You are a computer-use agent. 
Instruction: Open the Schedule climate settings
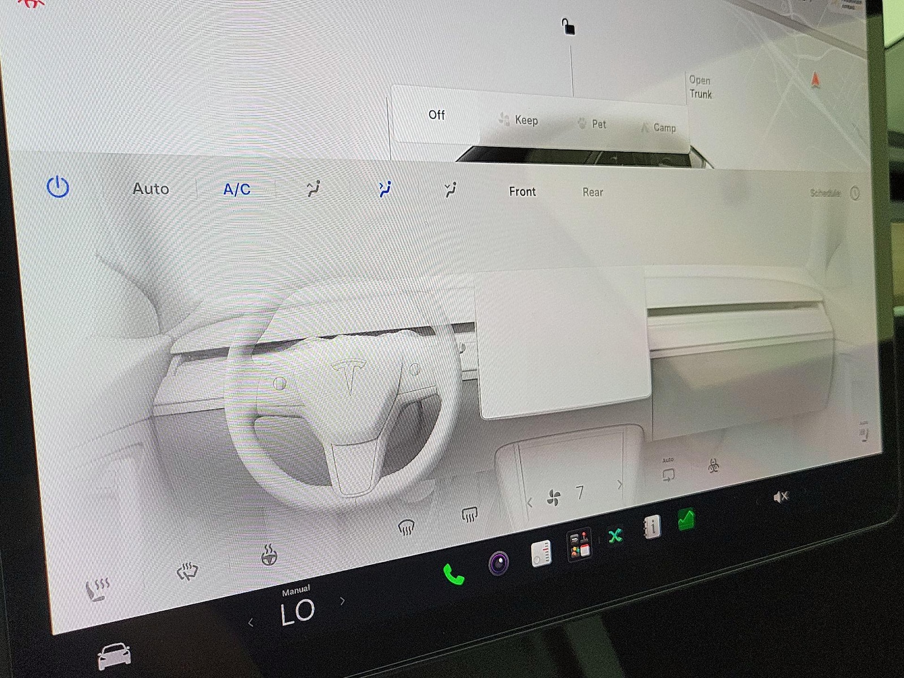point(825,193)
